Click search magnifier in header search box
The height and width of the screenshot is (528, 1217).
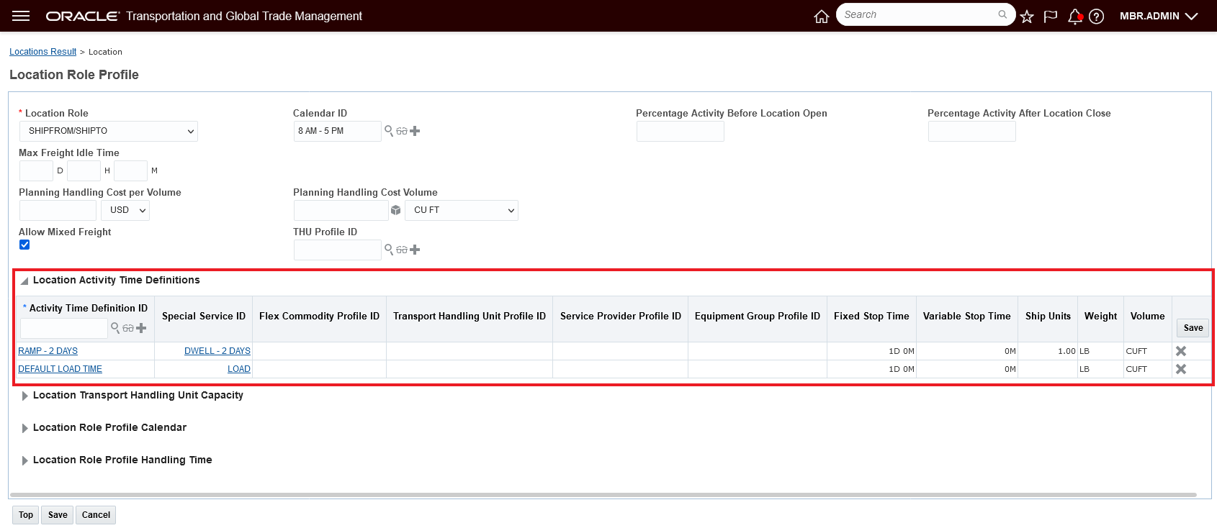pyautogui.click(x=1002, y=14)
